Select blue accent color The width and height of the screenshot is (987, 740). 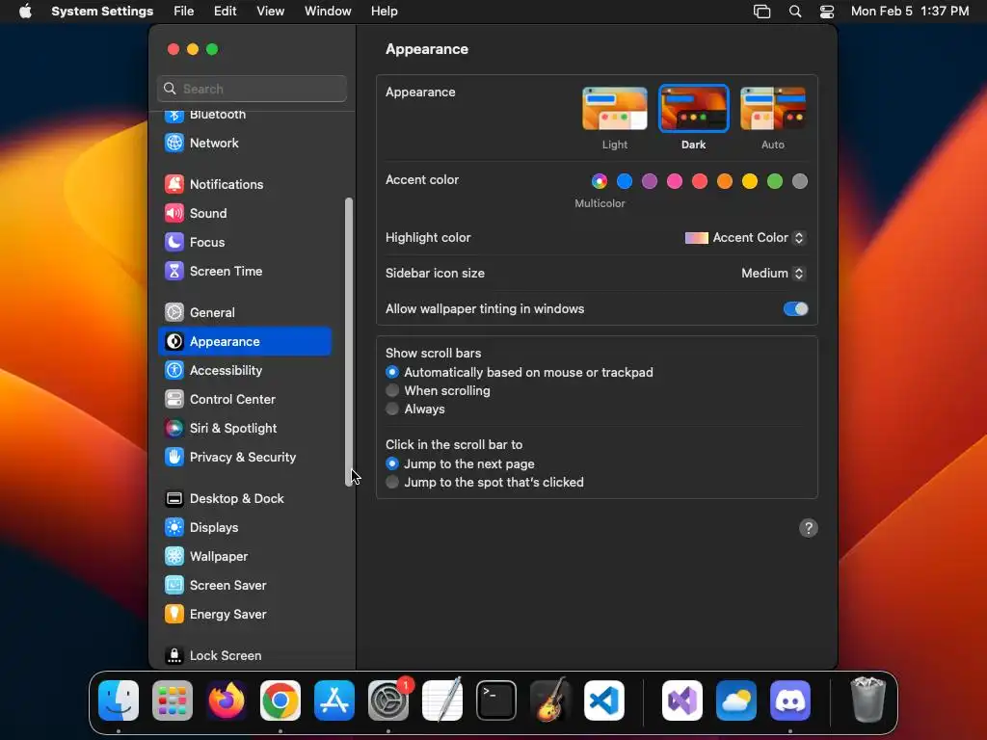(x=625, y=181)
